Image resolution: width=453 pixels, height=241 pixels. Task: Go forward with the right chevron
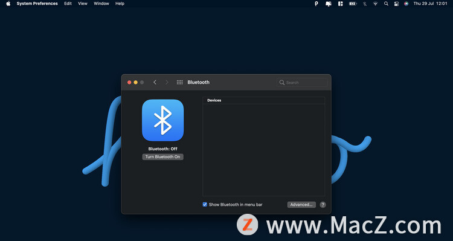coord(167,82)
